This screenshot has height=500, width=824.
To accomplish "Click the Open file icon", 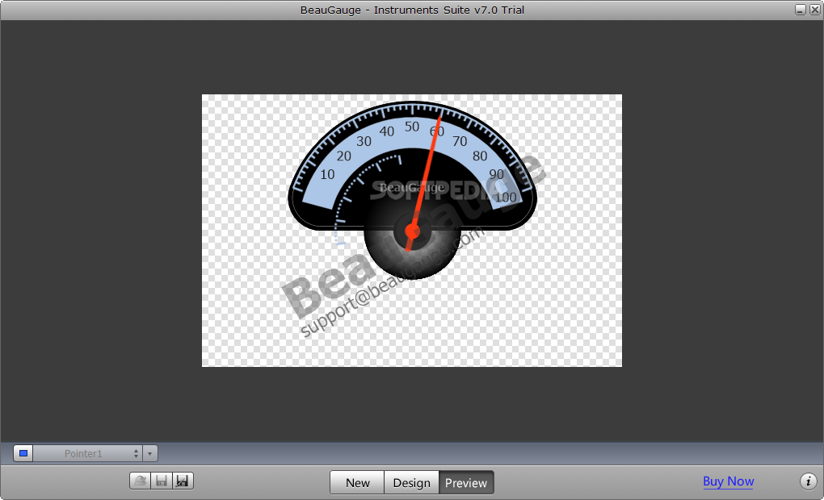I will [x=141, y=481].
